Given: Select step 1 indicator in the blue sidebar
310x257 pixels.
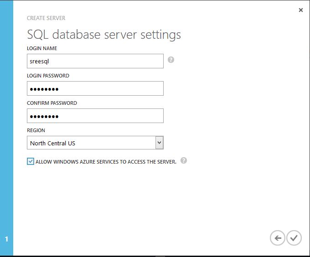Looking at the screenshot, I should 6,239.
